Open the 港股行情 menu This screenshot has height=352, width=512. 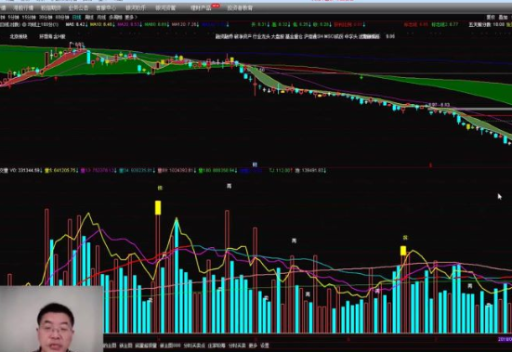point(23,7)
